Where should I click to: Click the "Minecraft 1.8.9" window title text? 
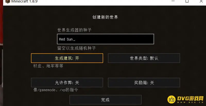click(24, 2)
